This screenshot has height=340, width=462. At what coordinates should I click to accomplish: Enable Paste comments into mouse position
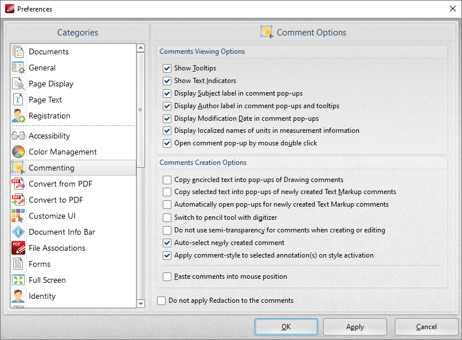click(x=167, y=277)
